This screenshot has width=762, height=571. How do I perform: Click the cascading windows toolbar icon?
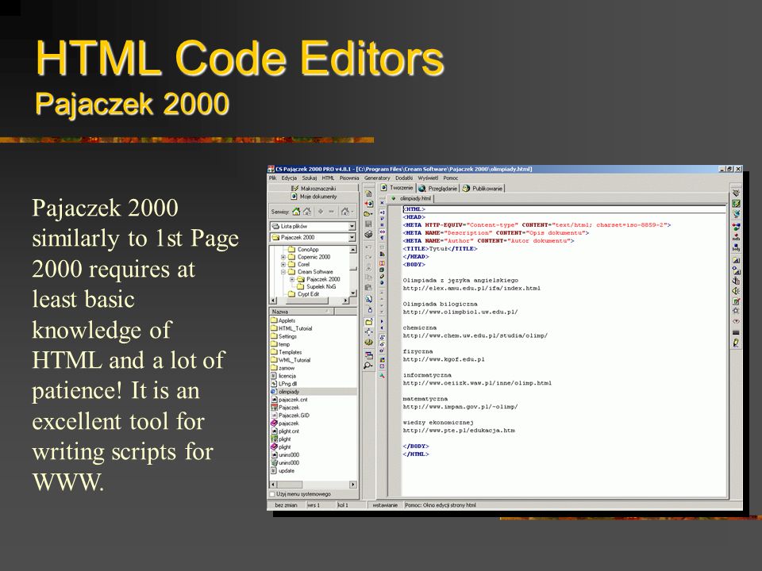tap(369, 355)
